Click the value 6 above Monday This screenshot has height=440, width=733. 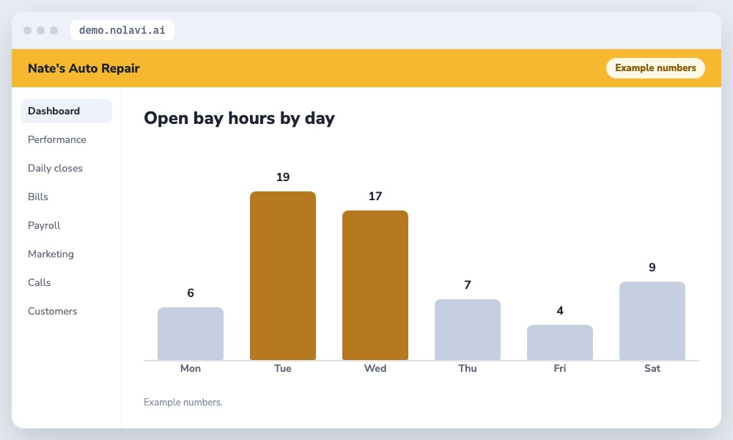191,293
